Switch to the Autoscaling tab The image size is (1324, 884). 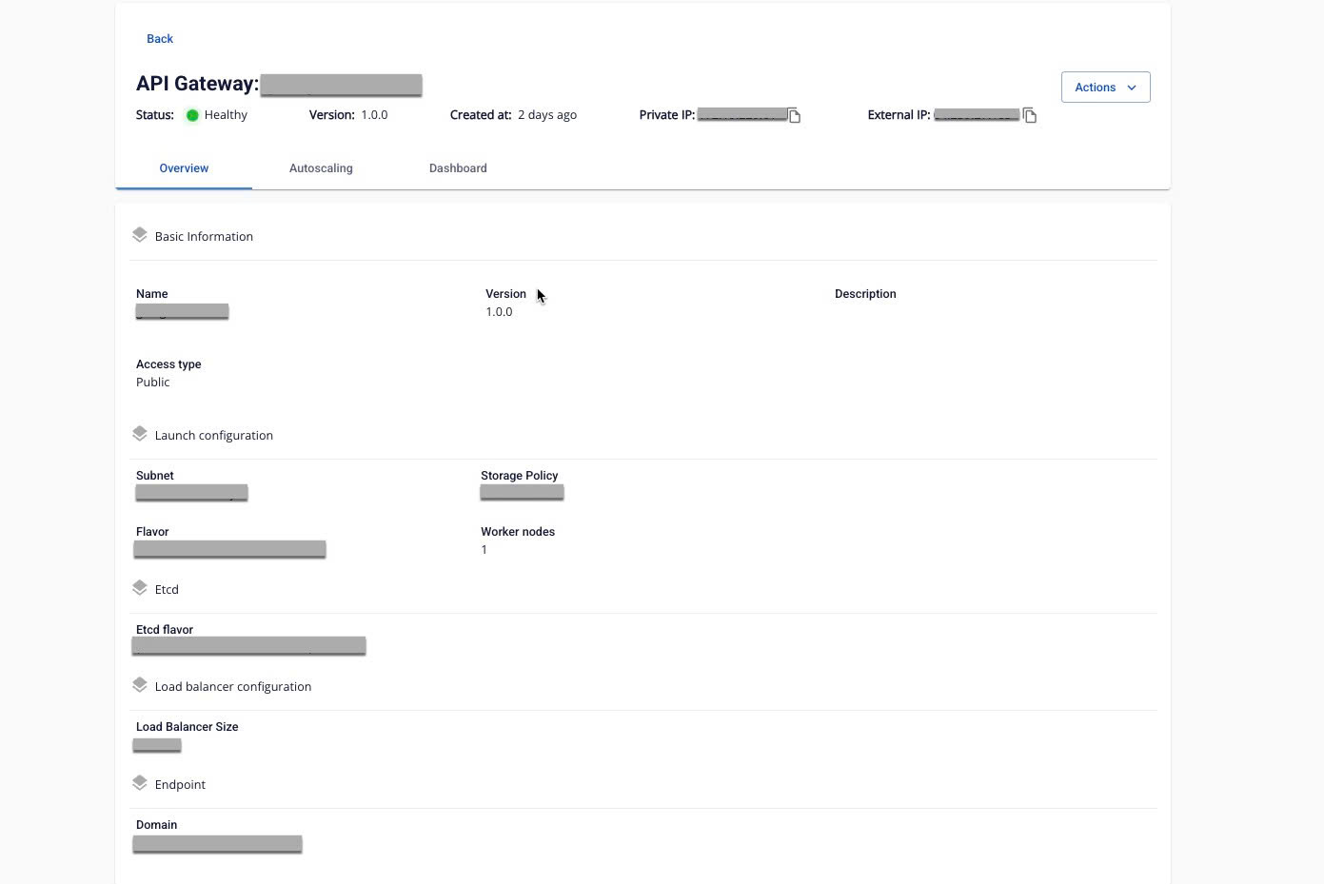click(x=321, y=168)
